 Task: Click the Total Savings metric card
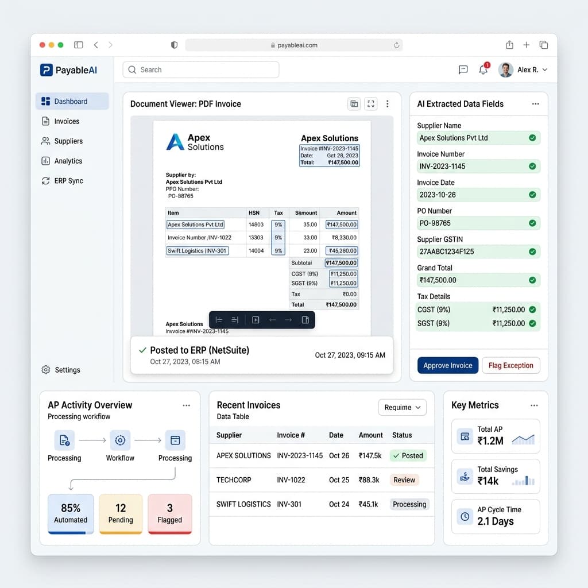[496, 476]
